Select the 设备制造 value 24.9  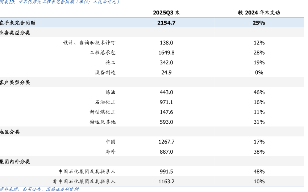click(166, 72)
